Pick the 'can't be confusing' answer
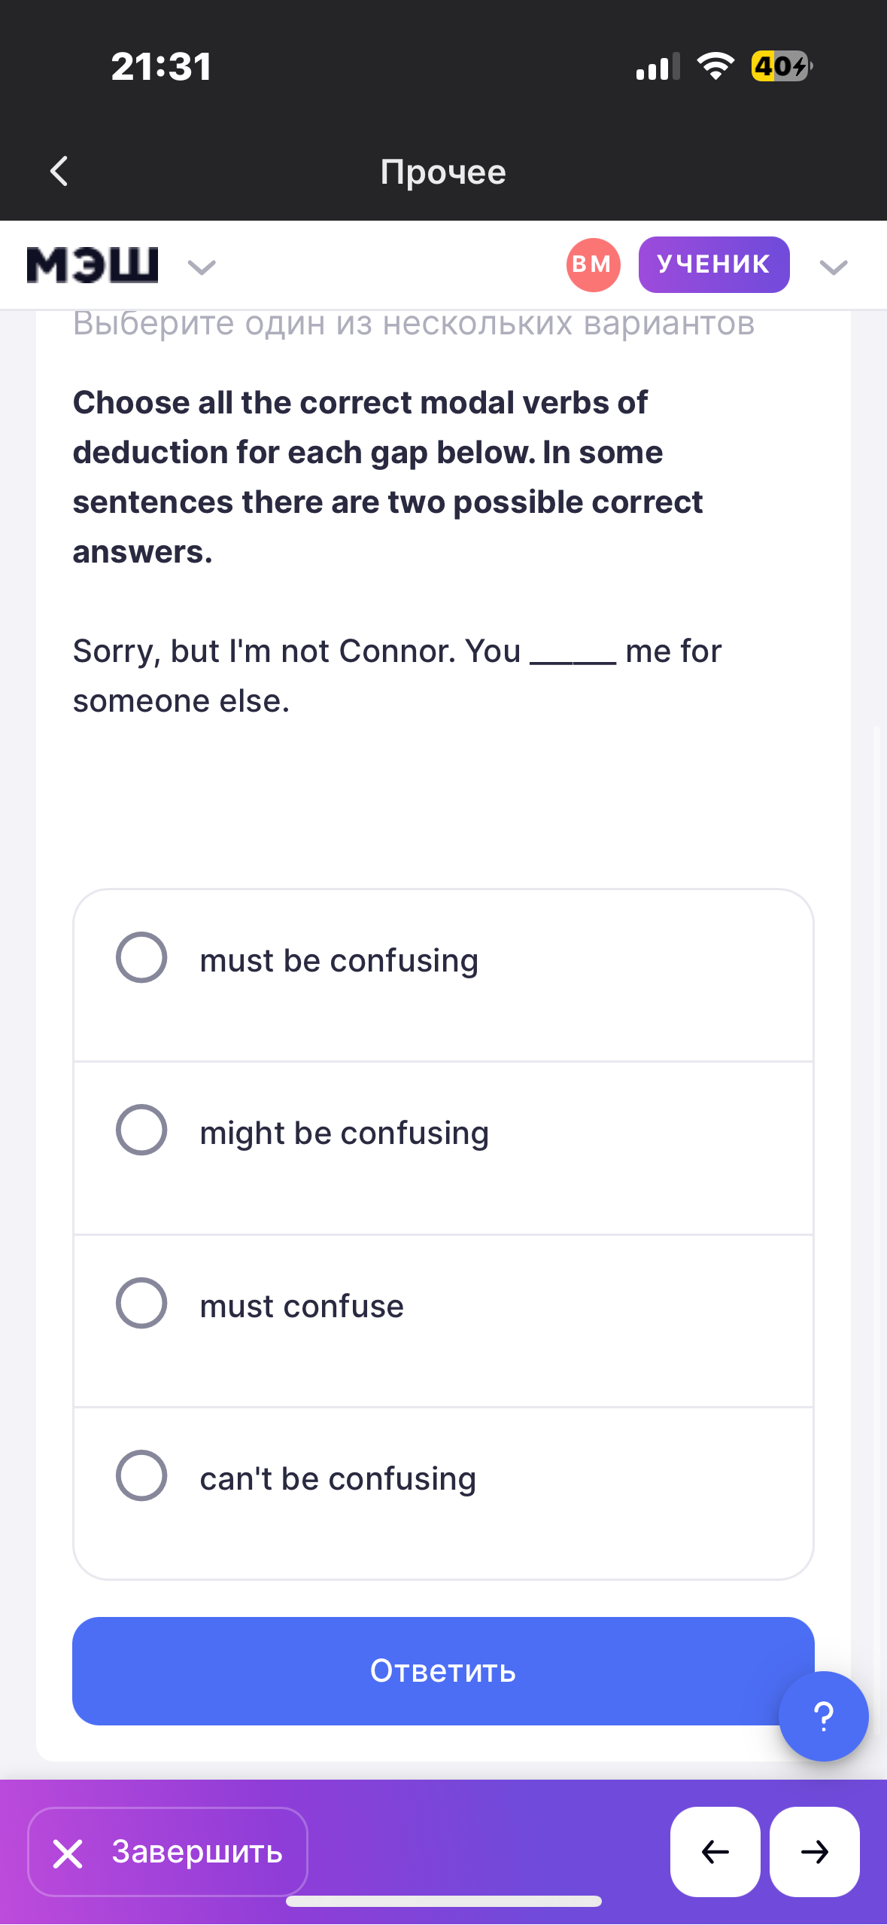 [141, 1475]
